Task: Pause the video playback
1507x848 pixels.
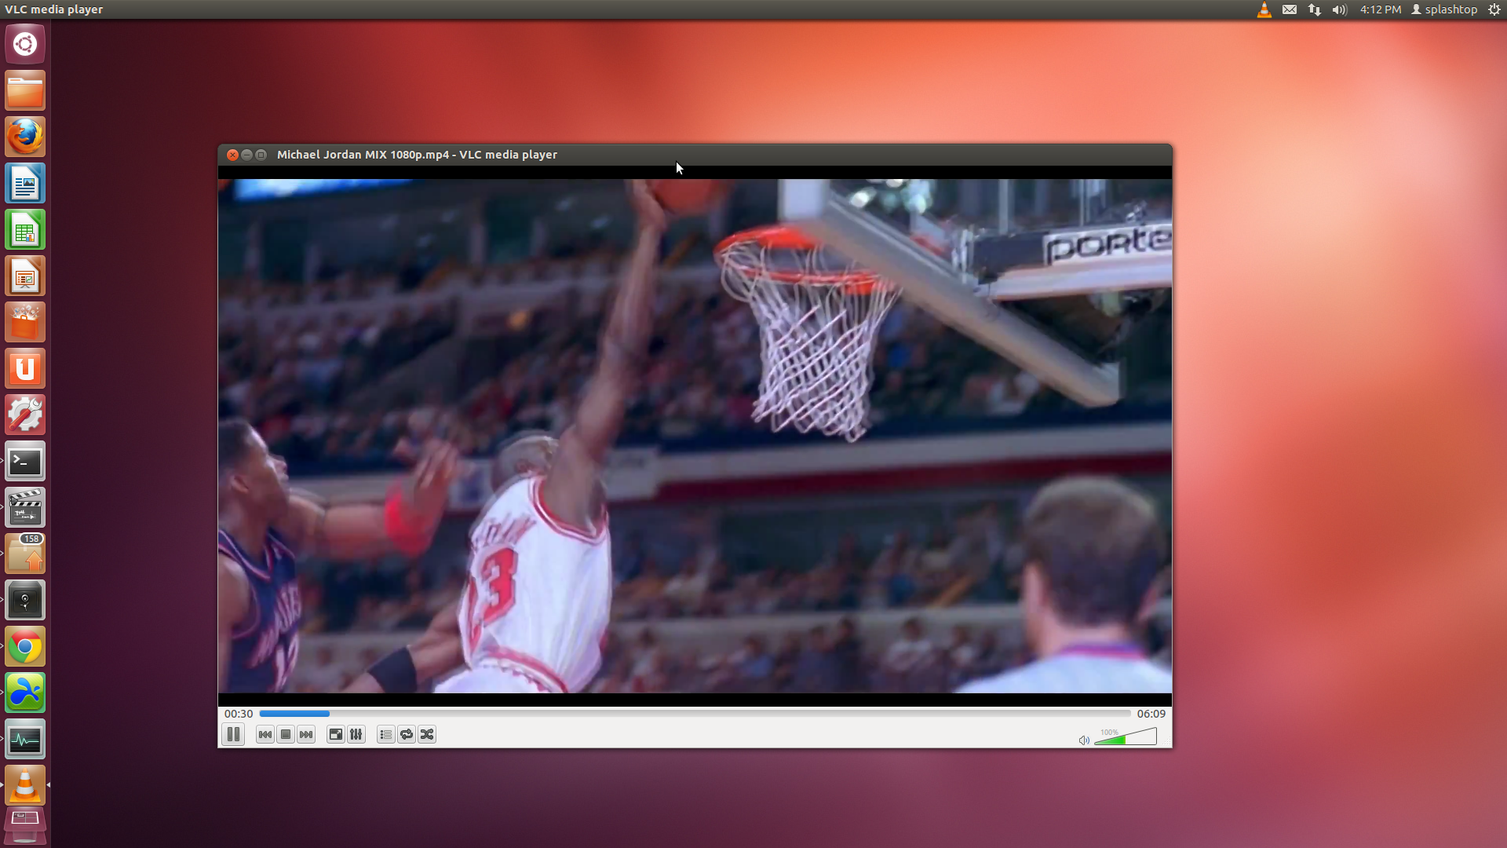Action: click(233, 734)
